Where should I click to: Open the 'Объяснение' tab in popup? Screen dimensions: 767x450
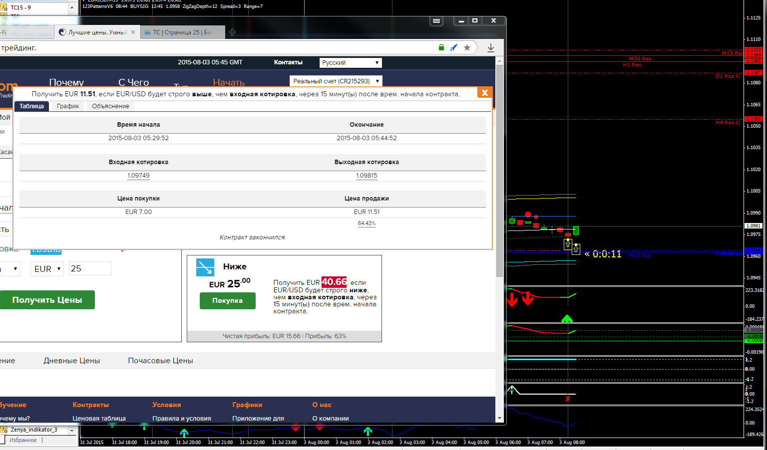111,106
